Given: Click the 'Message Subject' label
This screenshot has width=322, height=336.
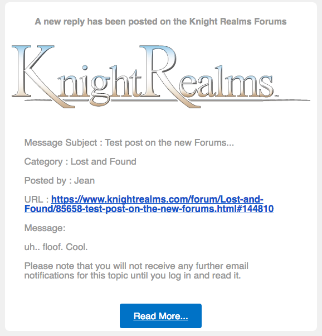Looking at the screenshot, I should pos(61,143).
